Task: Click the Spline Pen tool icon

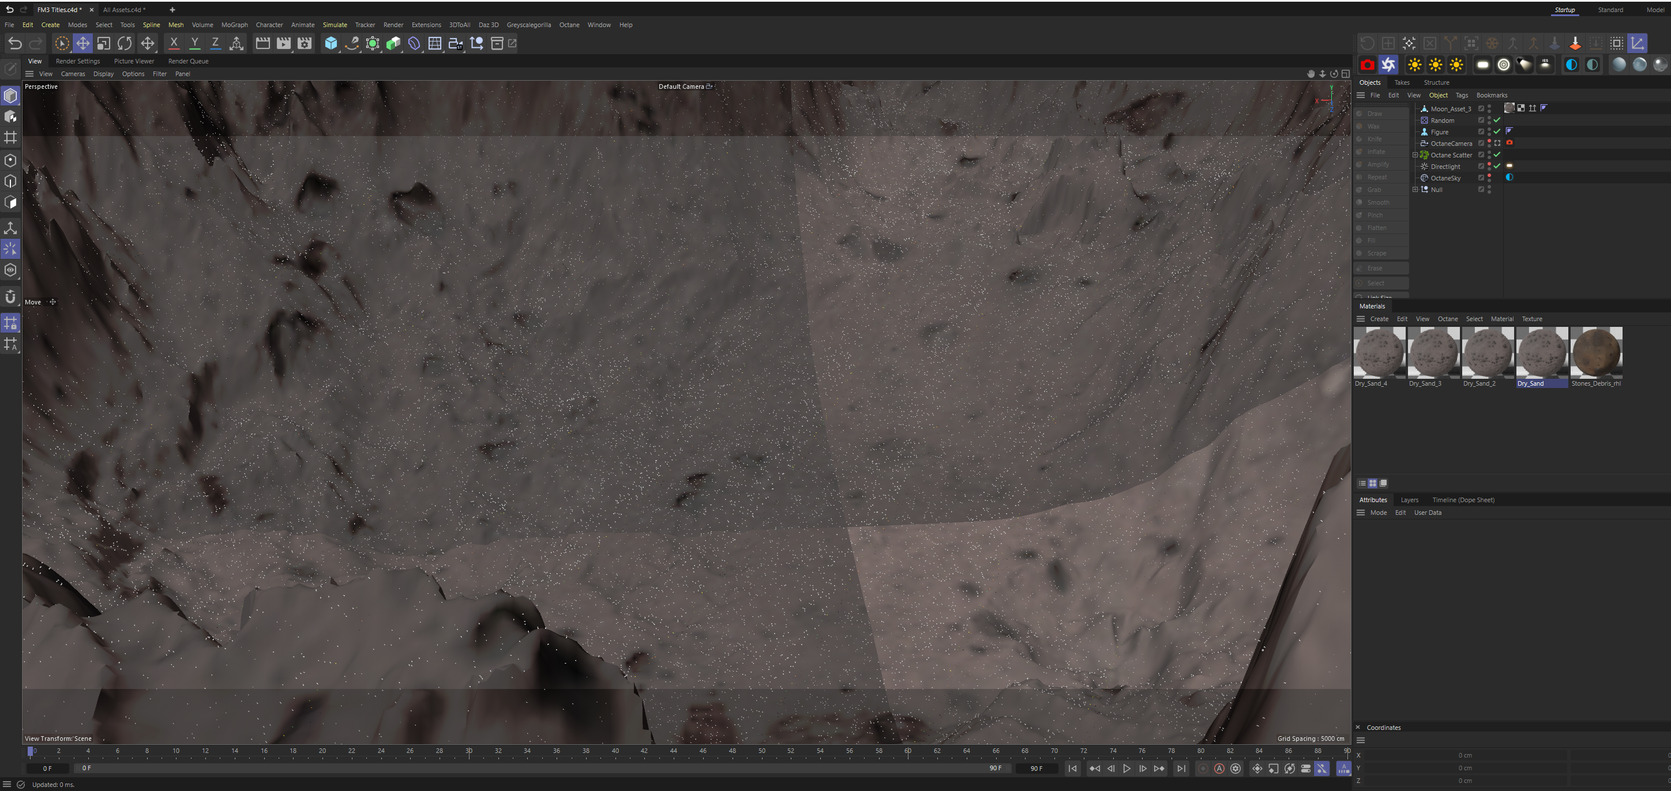Action: point(352,43)
